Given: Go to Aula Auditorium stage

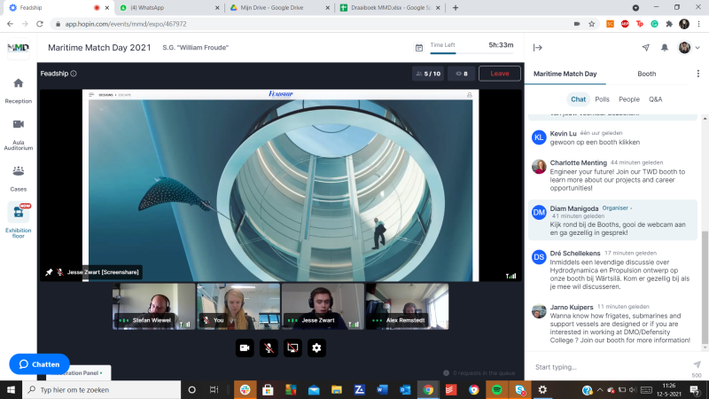Looking at the screenshot, I should 18,135.
